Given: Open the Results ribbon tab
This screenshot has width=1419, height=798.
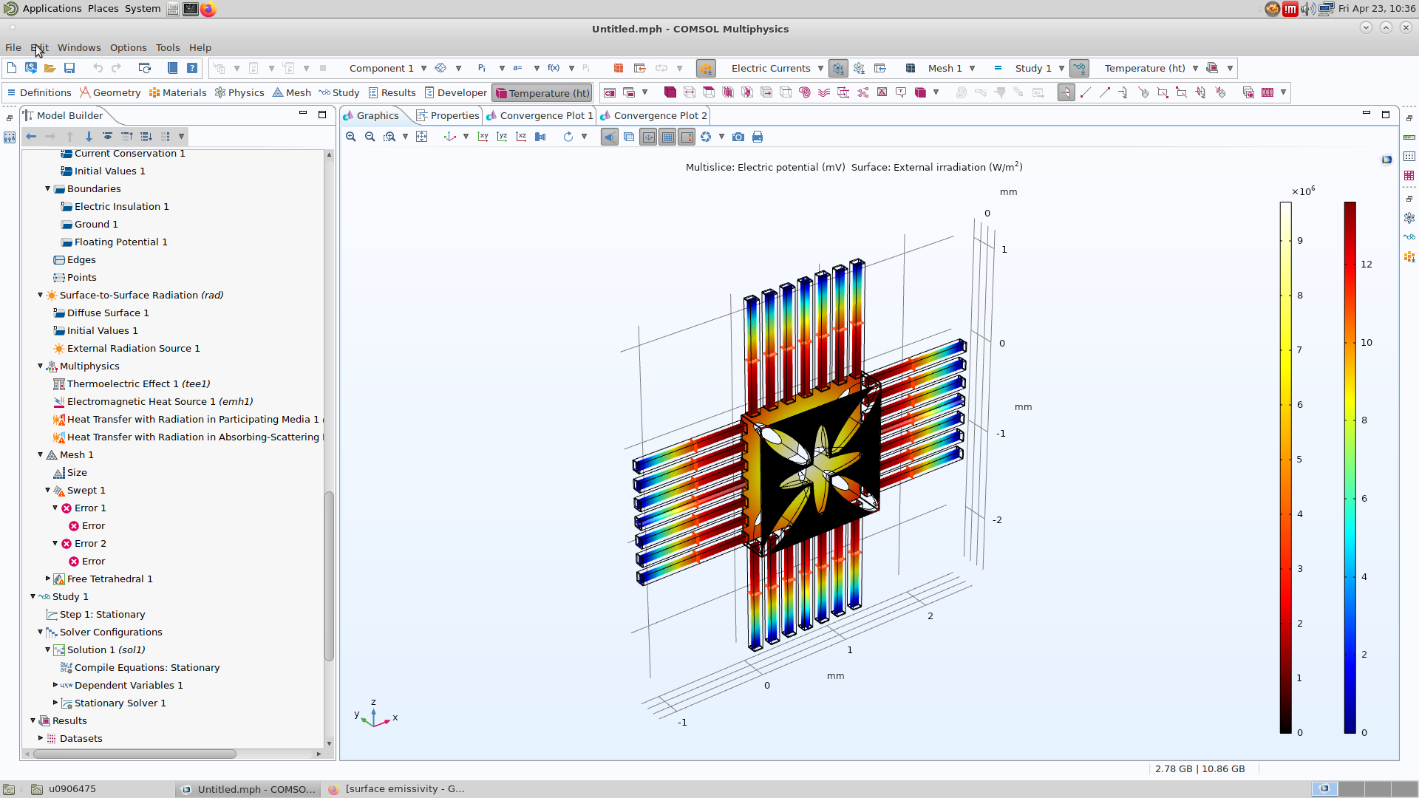Looking at the screenshot, I should 392,92.
